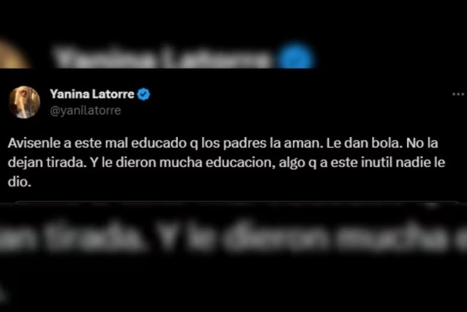Open the three-dot more options menu
The height and width of the screenshot is (312, 467).
click(x=458, y=94)
